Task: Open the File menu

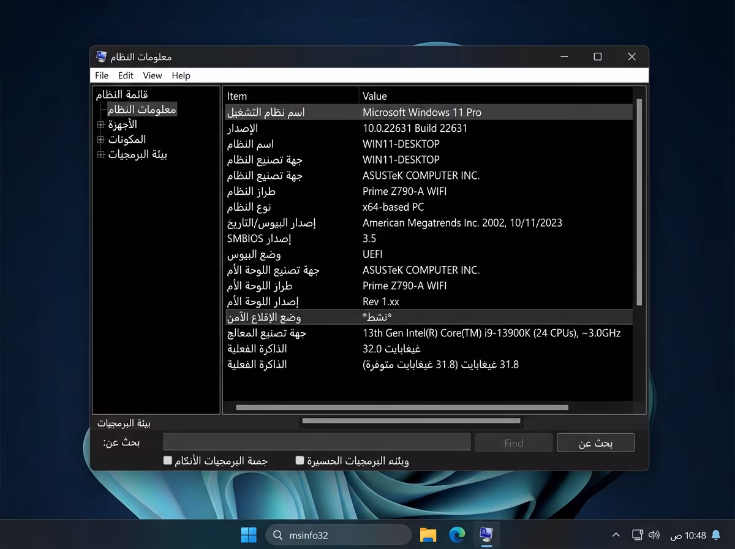Action: (x=102, y=75)
